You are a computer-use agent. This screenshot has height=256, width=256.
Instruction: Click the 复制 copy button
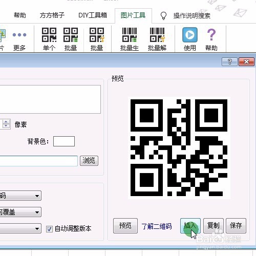pyautogui.click(x=214, y=226)
